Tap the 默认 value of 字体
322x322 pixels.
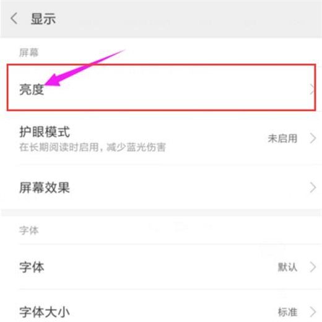click(x=287, y=267)
